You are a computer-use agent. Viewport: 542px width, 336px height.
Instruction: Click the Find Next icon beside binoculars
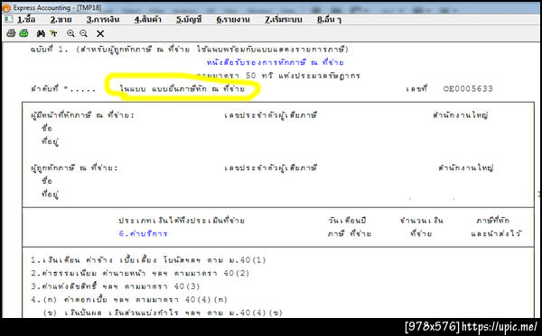pos(53,33)
